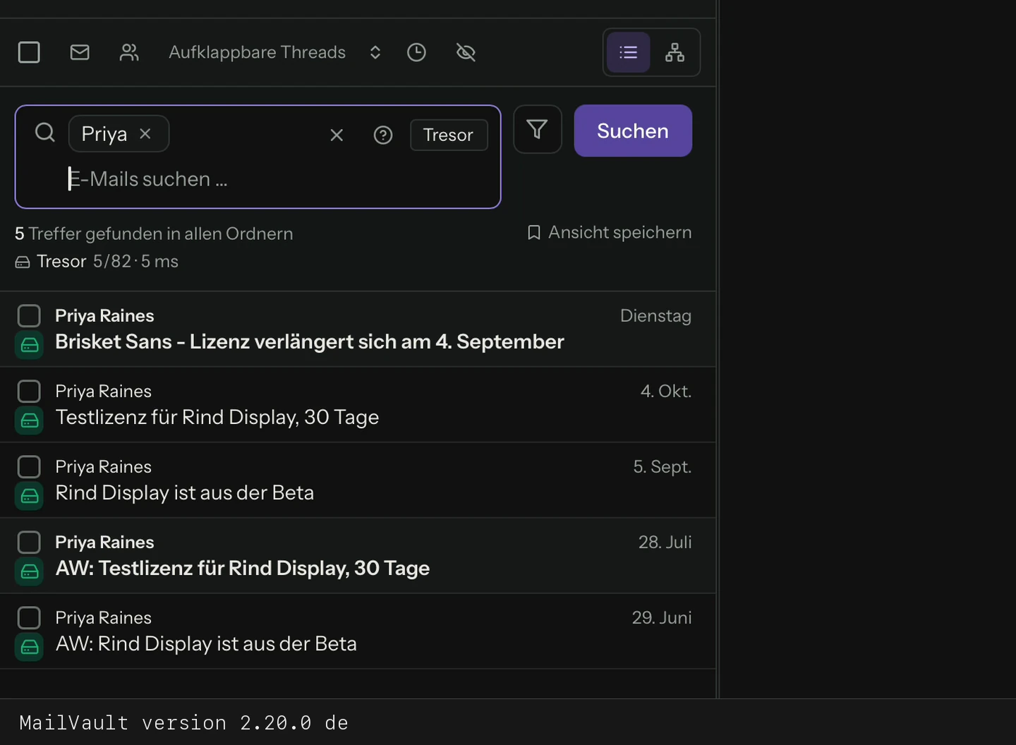
Task: Open search help question mark icon
Action: pos(383,135)
